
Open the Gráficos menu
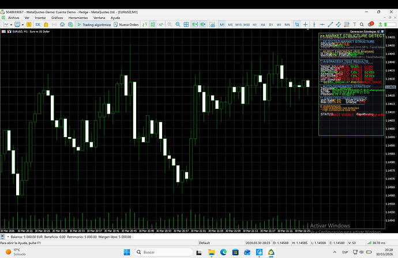[57, 17]
